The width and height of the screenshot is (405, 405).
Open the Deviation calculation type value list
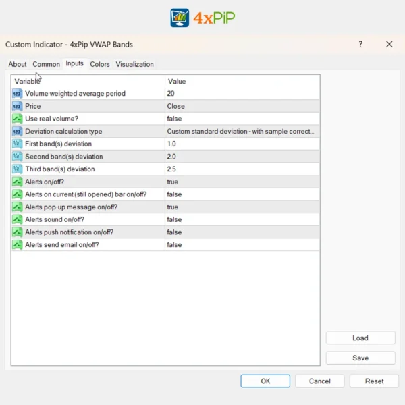point(242,132)
